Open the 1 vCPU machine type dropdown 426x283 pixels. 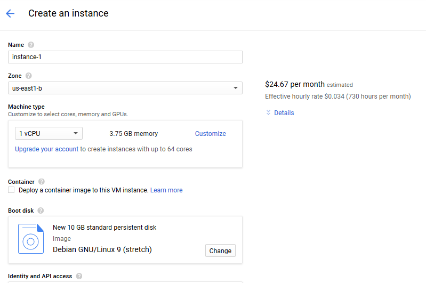point(49,134)
